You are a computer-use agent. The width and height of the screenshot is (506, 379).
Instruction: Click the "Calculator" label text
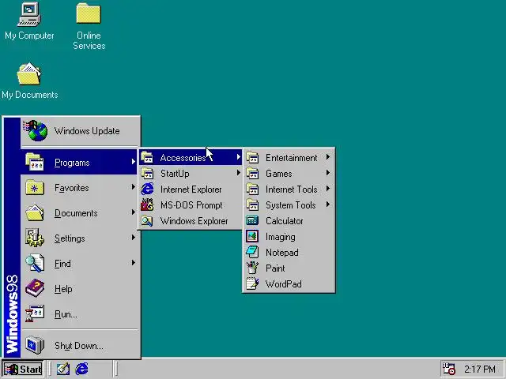tap(285, 221)
